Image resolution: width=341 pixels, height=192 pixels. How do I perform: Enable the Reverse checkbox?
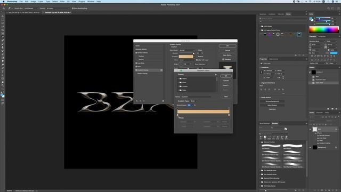click(x=197, y=57)
